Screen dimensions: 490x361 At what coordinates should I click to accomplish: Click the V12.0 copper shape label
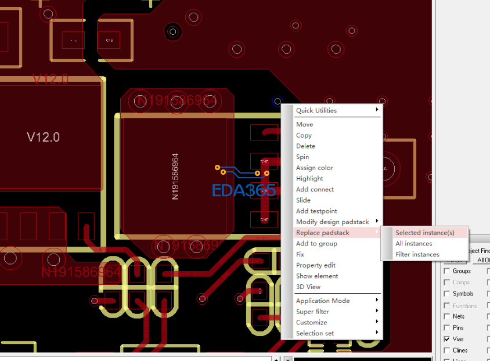coord(43,138)
